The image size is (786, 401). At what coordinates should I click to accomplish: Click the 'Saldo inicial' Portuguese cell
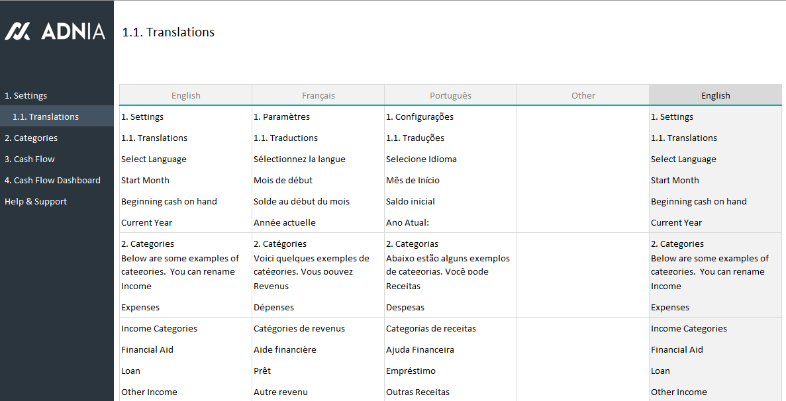pos(411,201)
